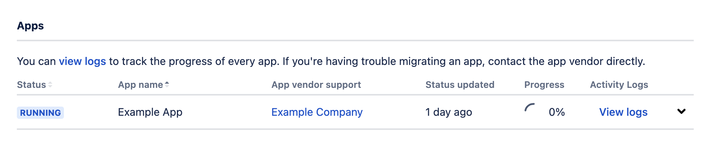This screenshot has width=719, height=162.
Task: Click the "1 day ago" status timestamp
Action: 448,112
